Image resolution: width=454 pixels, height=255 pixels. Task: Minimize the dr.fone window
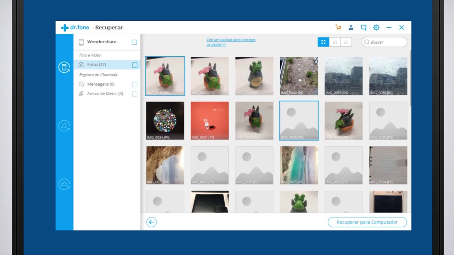point(389,27)
